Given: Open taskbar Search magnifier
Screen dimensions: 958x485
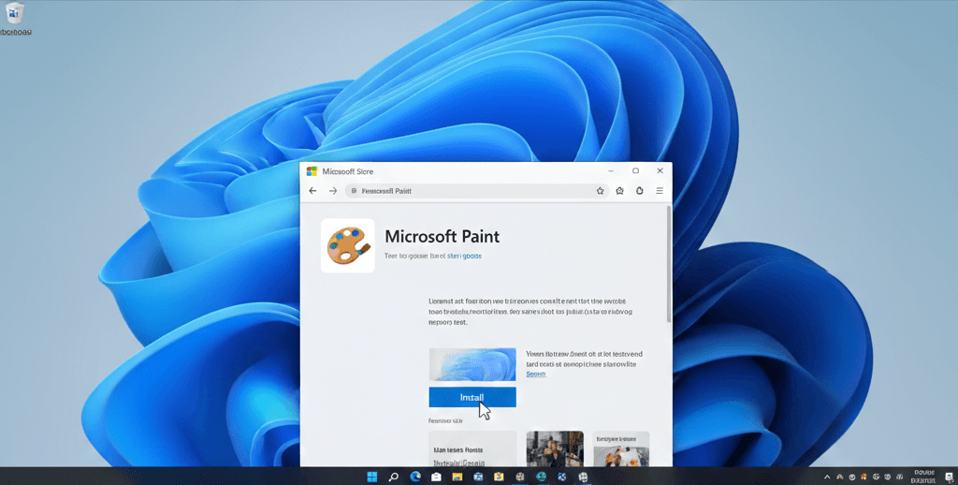Looking at the screenshot, I should pos(394,477).
